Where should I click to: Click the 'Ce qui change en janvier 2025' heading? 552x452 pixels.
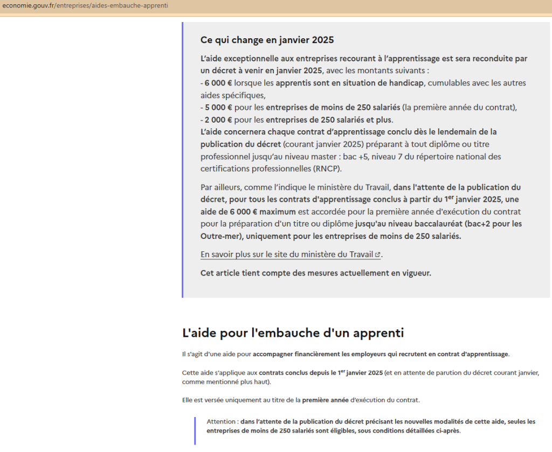click(x=267, y=40)
